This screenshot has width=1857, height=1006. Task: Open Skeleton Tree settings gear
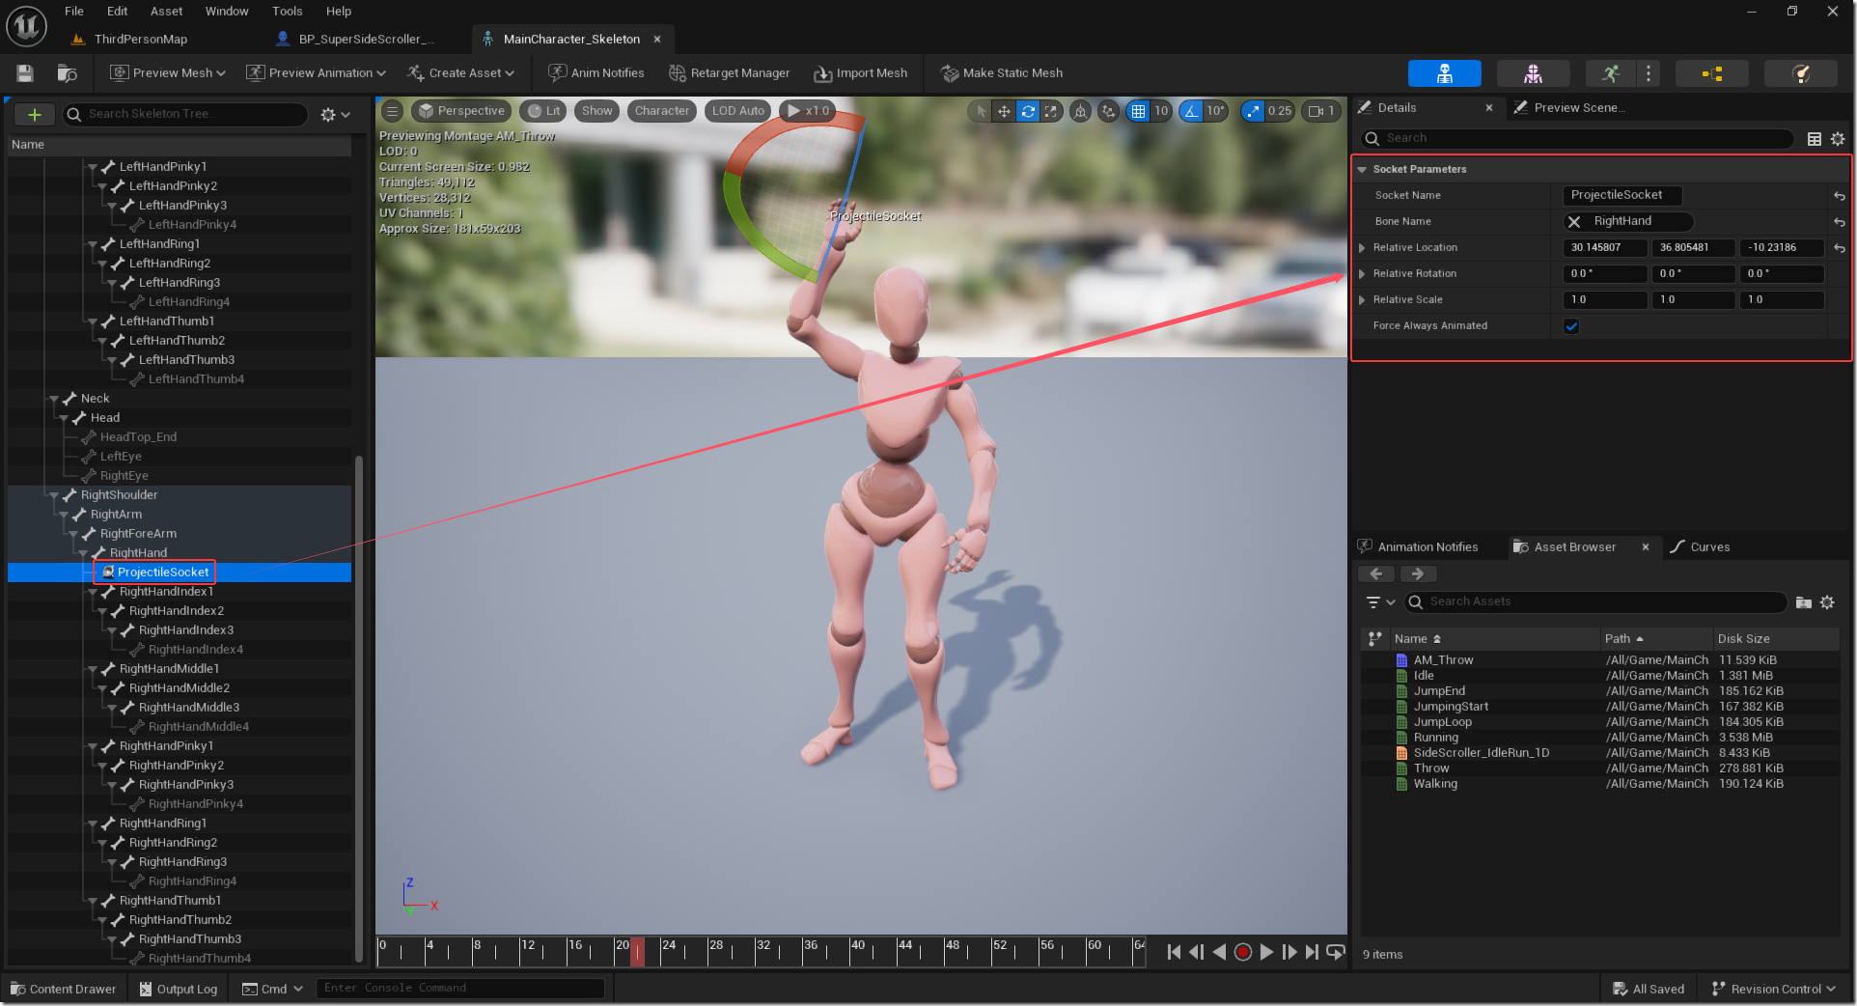[x=335, y=114]
